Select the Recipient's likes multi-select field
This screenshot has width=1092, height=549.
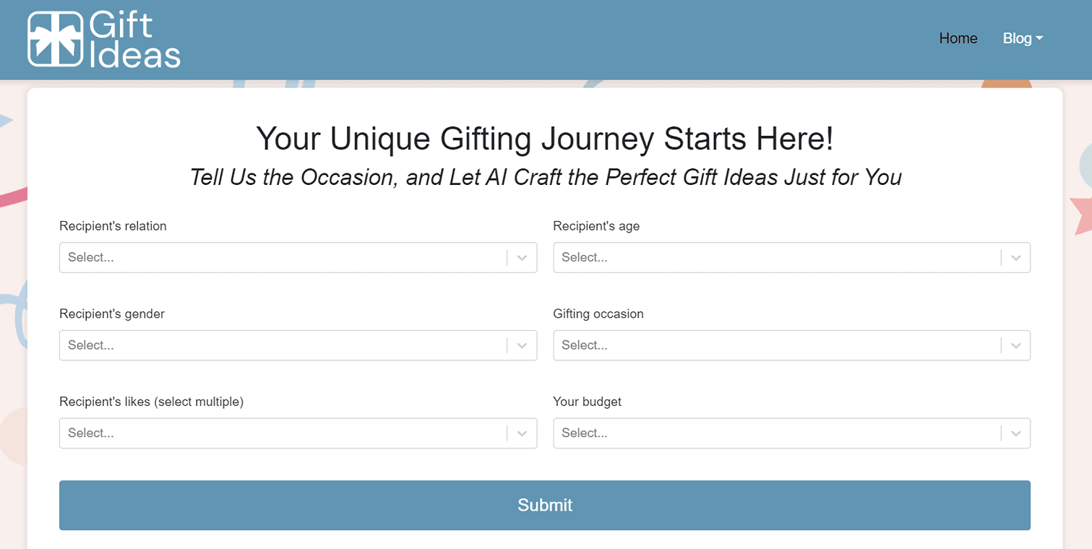click(298, 433)
